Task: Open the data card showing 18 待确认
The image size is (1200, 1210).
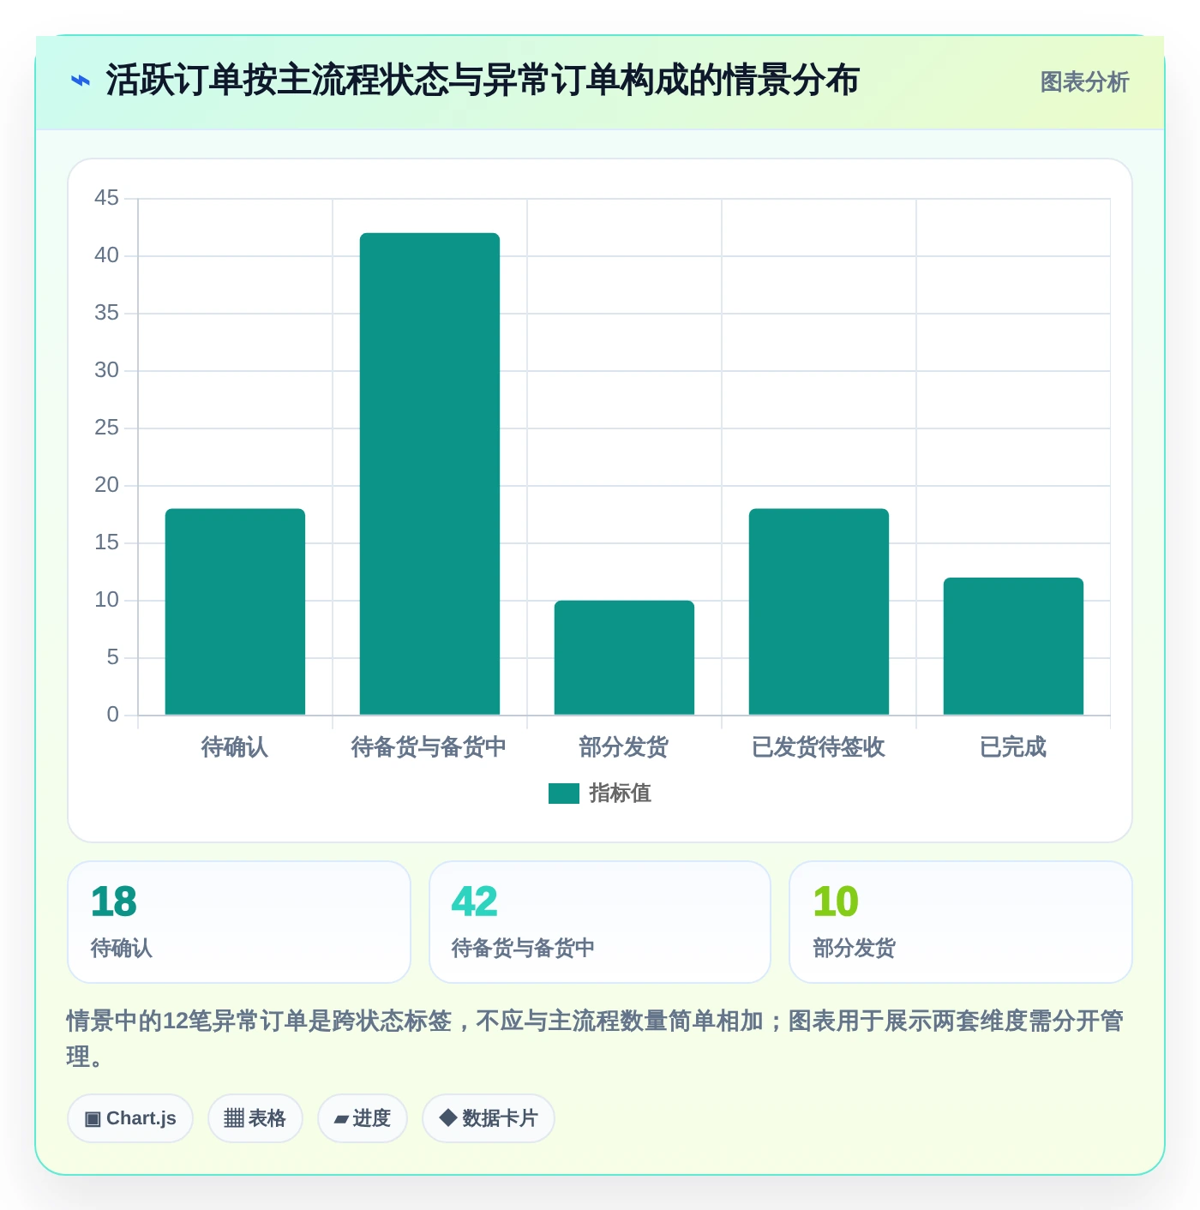Action: [x=239, y=922]
